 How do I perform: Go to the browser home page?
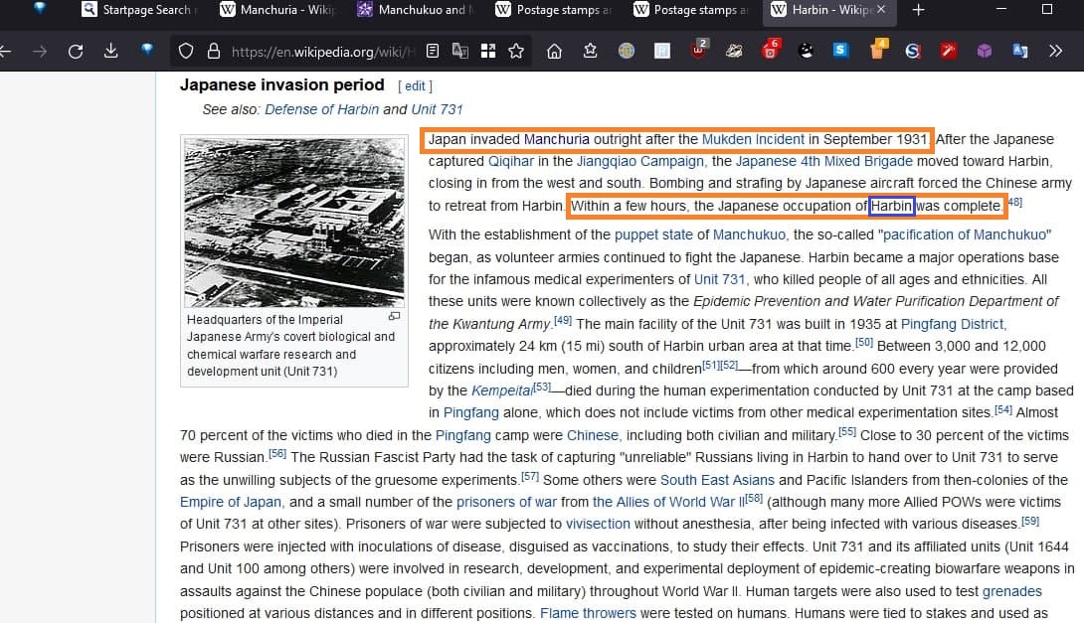554,51
